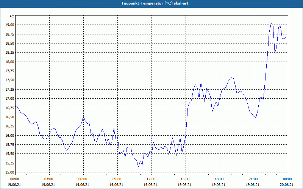Click the 20.06.21 date label
This screenshot has width=303, height=189.
[287, 184]
